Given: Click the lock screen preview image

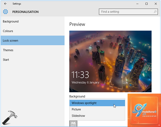Looking at the screenshot, I should pos(110,61).
